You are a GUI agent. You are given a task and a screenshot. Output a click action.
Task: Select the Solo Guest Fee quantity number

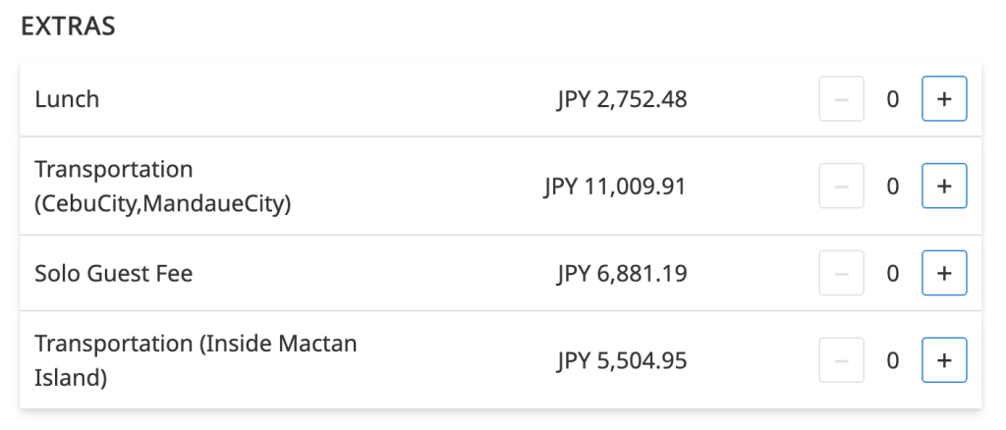[893, 273]
